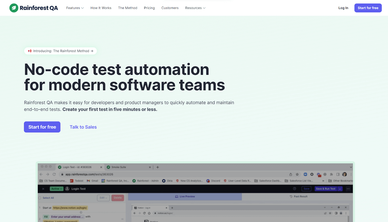This screenshot has width=388, height=222.
Task: Click the megaphone icon in the announcement pill
Action: click(x=30, y=51)
